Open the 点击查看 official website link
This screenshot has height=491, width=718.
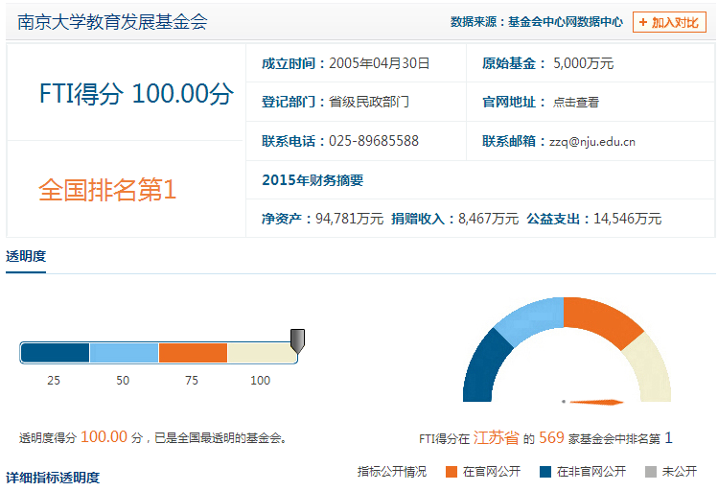point(575,102)
